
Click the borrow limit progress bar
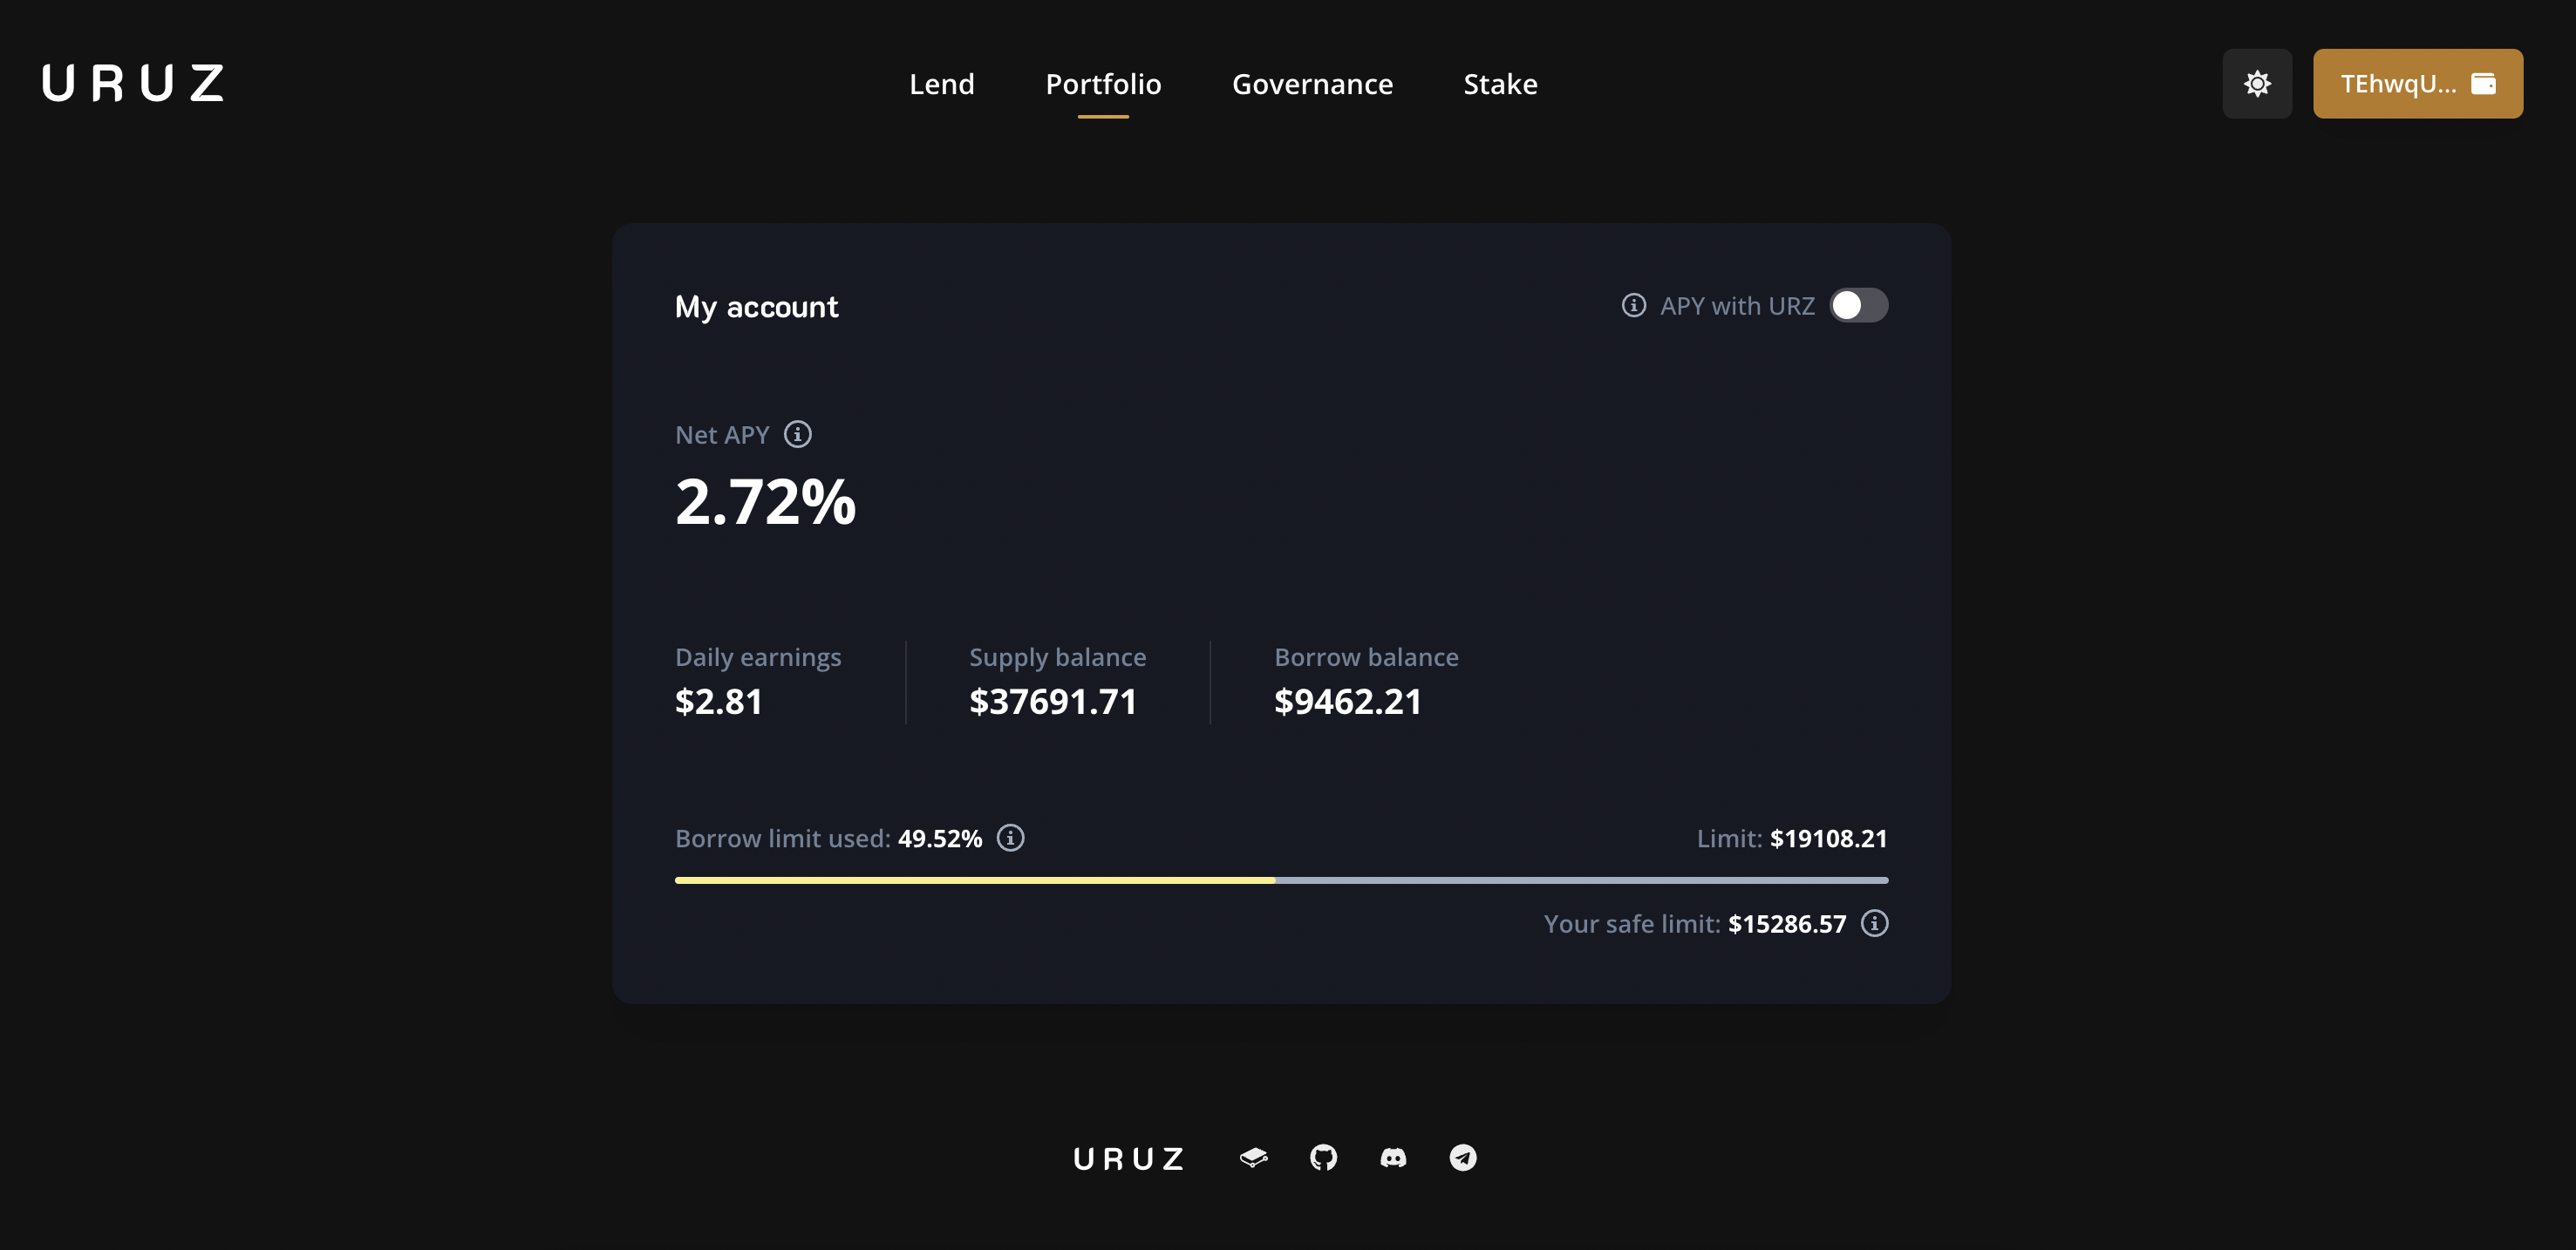coord(1280,880)
